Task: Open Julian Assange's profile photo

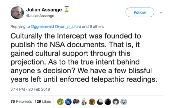Action: coord(17,13)
